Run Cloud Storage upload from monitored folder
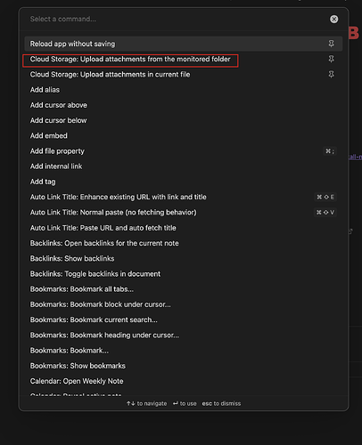 [184, 59]
